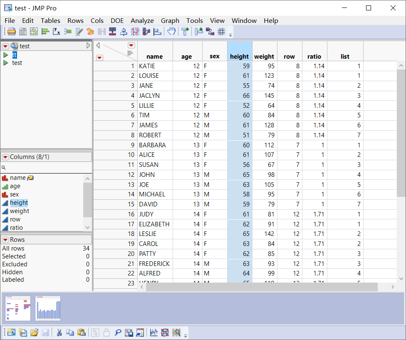The image size is (406, 340).
Task: Click the label tag icon beside name column
Action: click(x=30, y=177)
